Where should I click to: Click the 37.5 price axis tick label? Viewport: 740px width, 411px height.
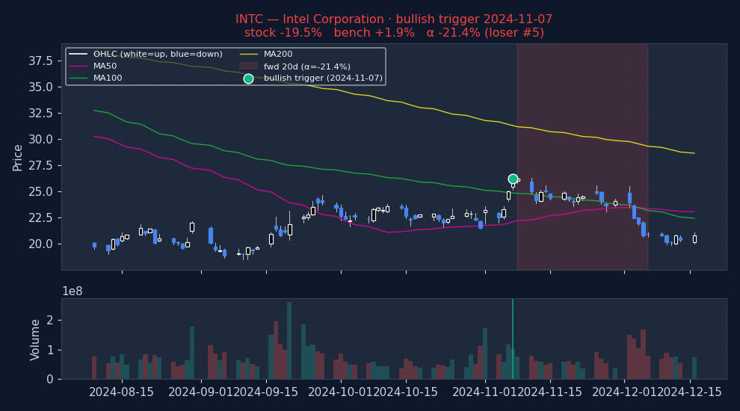coord(40,61)
